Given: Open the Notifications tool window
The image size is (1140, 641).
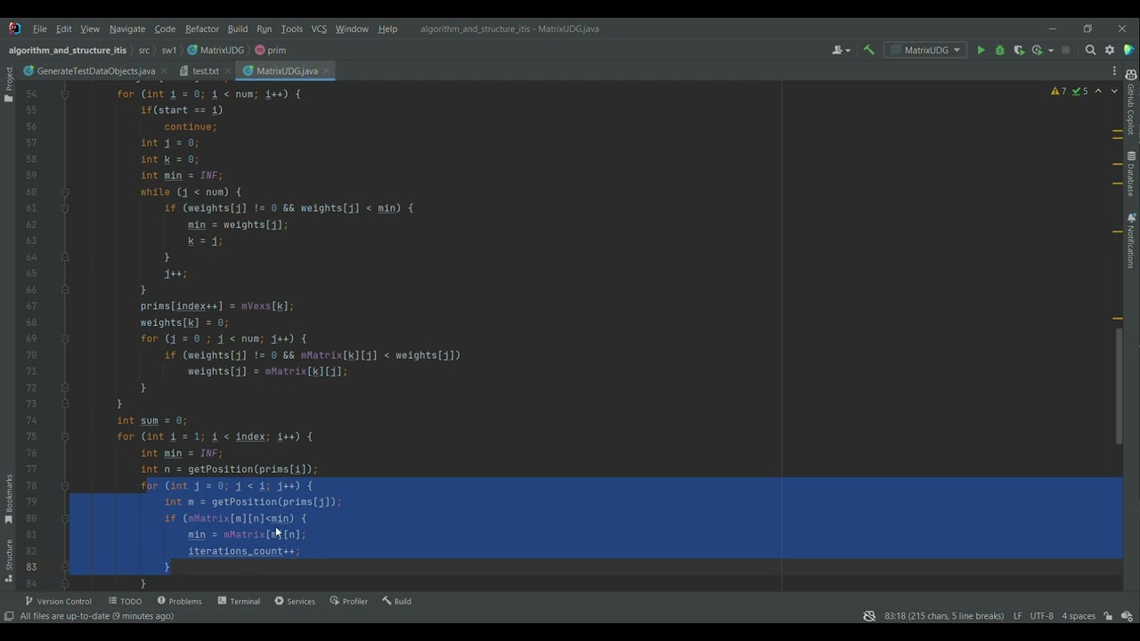Looking at the screenshot, I should point(1131,241).
